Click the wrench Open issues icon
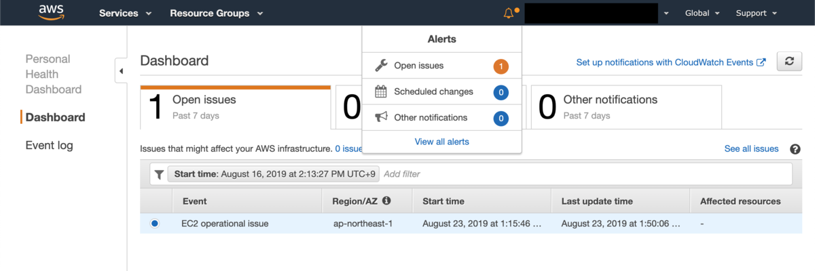This screenshot has width=815, height=271. (381, 66)
